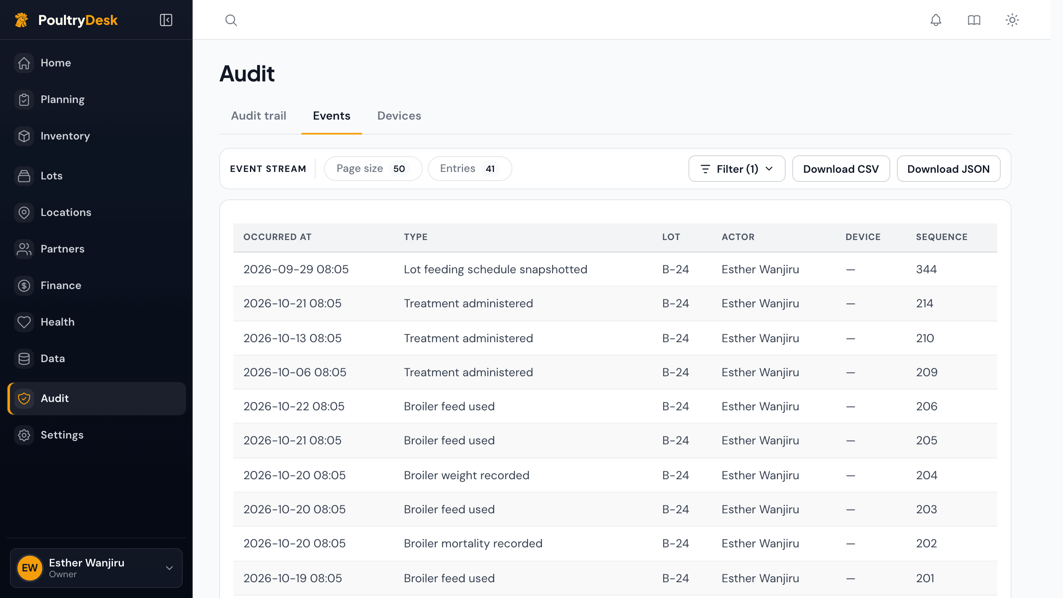Open notifications bell
Viewport: 1063px width, 598px height.
pos(936,20)
